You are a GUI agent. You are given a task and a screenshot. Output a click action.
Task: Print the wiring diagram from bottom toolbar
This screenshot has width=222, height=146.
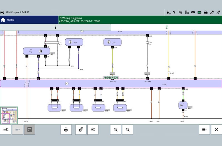pyautogui.click(x=66, y=130)
